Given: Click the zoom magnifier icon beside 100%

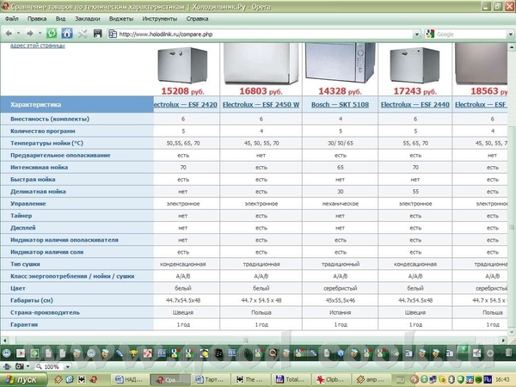Looking at the screenshot, I should (x=39, y=366).
